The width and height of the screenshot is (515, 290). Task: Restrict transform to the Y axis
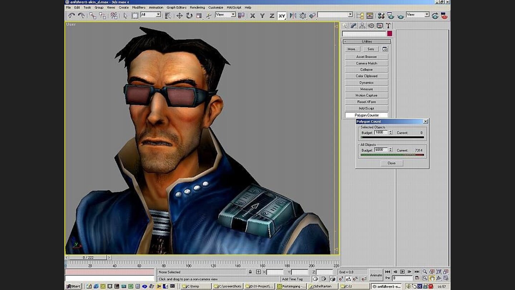pyautogui.click(x=262, y=15)
